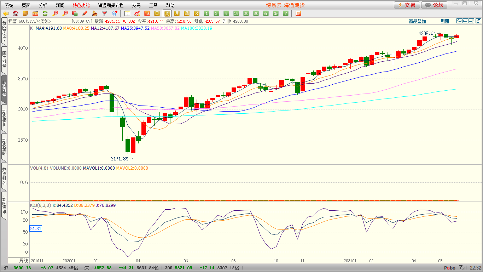Select the 30-minute period button
Image resolution: width=483 pixels, height=272 pixels.
click(x=246, y=13)
